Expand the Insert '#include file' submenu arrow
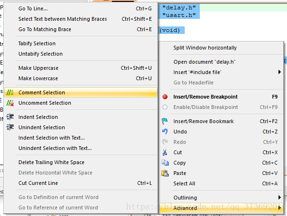 (279, 72)
